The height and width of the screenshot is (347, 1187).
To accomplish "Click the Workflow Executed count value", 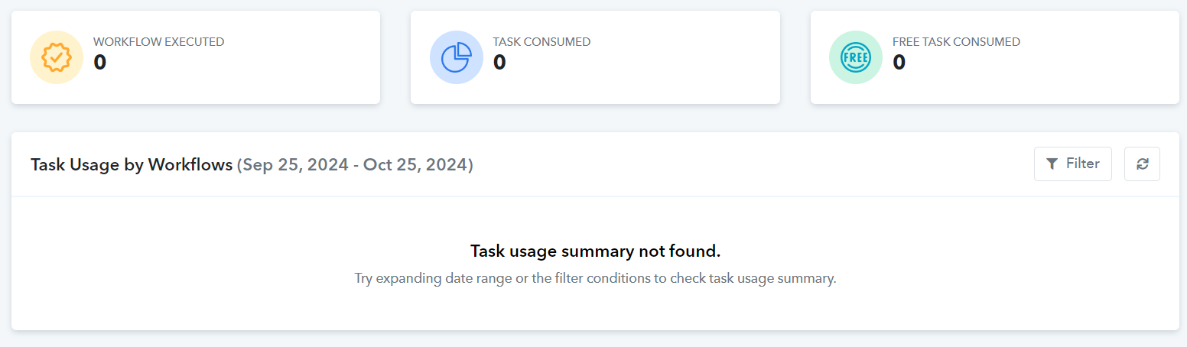I will (100, 63).
